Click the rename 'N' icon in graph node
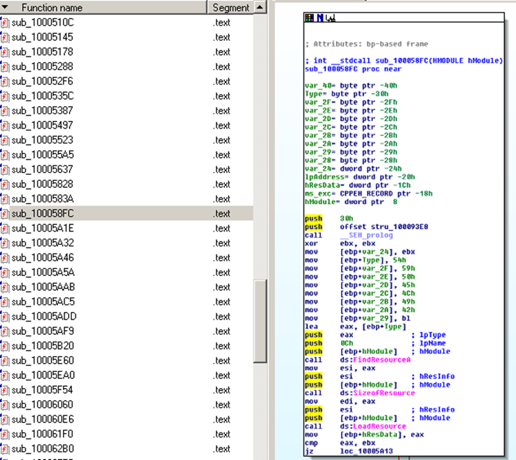The height and width of the screenshot is (460, 516). pos(320,18)
